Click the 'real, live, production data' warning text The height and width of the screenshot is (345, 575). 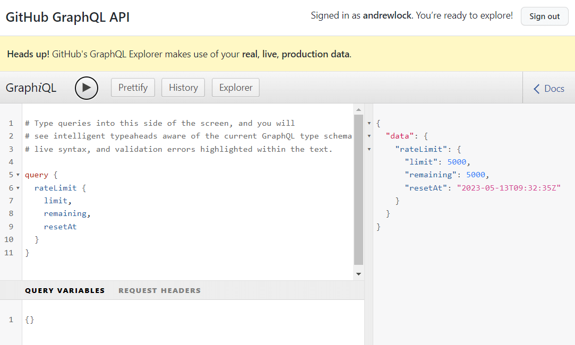(296, 54)
